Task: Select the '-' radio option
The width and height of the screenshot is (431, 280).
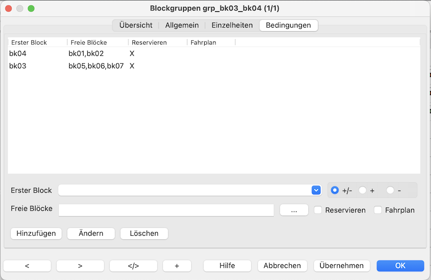Action: [x=390, y=191]
